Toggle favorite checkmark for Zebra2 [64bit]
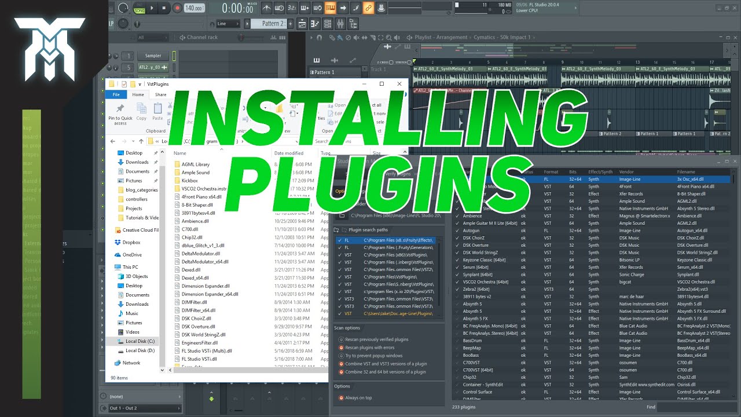This screenshot has width=741, height=417. (457, 289)
